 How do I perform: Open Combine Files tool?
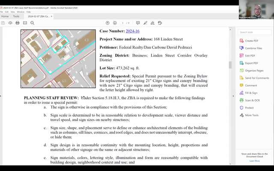pos(253,48)
